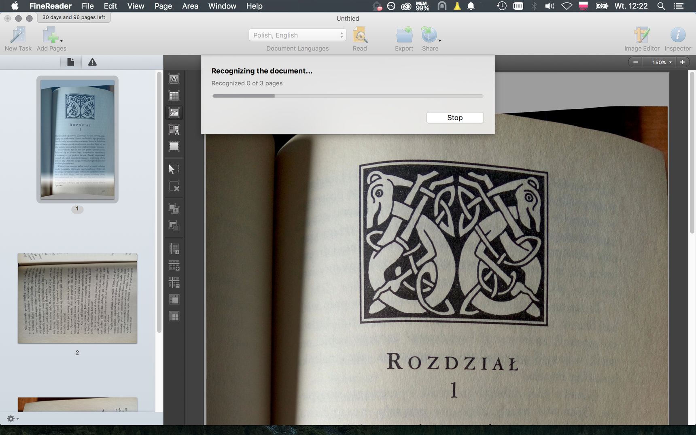Image resolution: width=696 pixels, height=435 pixels.
Task: Click the Read toolbar icon
Action: 360,35
